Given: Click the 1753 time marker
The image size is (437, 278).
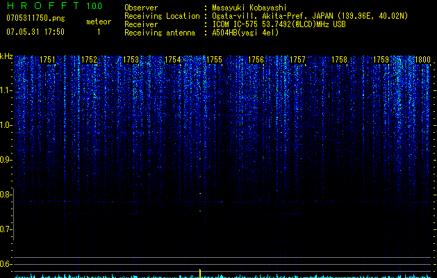Looking at the screenshot, I should click(131, 59).
